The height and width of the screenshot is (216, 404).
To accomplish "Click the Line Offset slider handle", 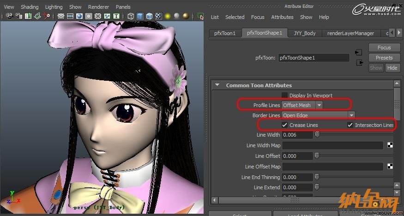I will pyautogui.click(x=317, y=156).
